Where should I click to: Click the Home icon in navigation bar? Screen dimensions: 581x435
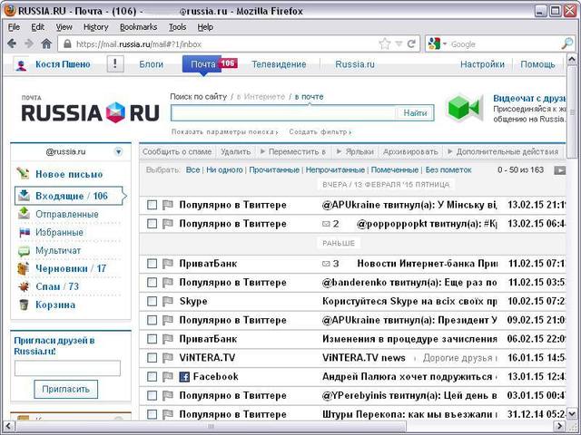[x=46, y=43]
